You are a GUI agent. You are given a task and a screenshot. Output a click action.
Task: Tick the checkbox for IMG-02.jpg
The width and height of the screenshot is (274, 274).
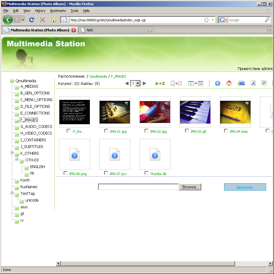146,131
